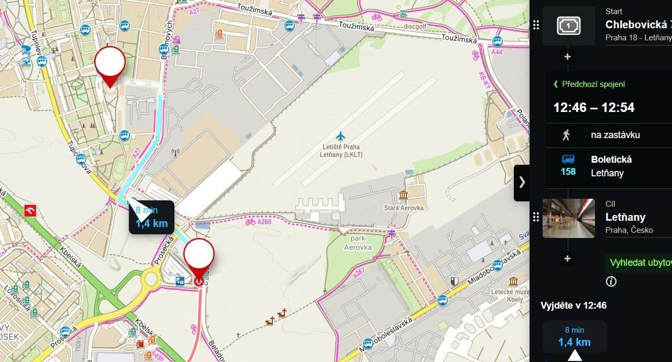672x362 pixels.
Task: Click the Start field Chlebovická
Action: (x=638, y=25)
